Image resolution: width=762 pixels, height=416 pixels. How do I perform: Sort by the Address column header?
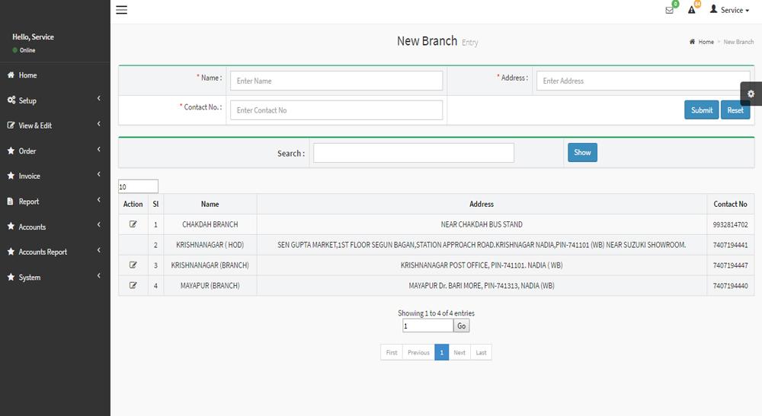click(482, 204)
